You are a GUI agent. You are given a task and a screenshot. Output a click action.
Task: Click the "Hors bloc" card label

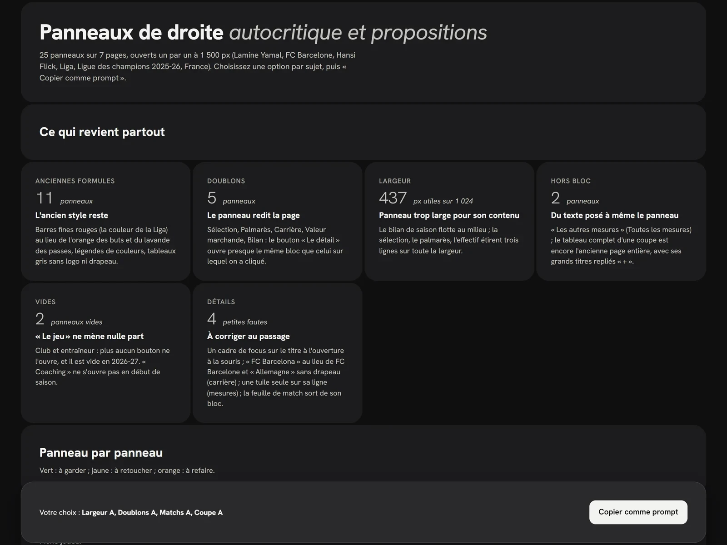tap(571, 181)
